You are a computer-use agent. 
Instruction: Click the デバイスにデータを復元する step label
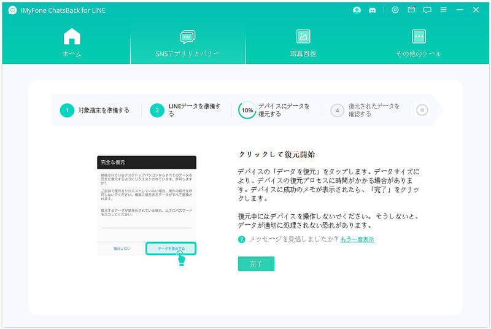[x=284, y=110]
